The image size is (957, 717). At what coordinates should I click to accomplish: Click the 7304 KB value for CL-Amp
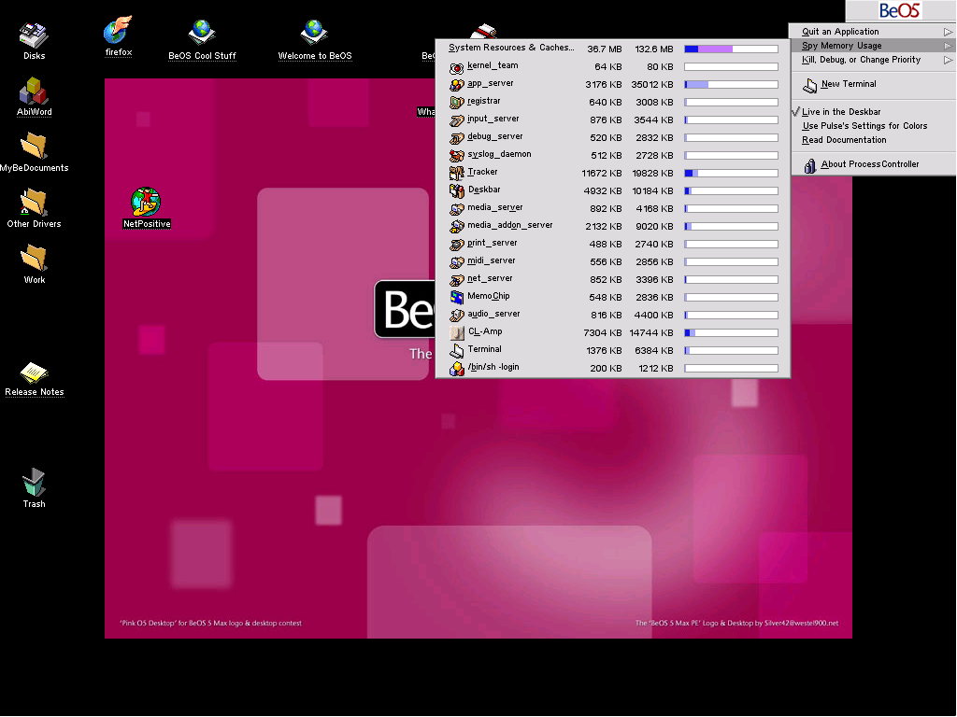pos(603,333)
